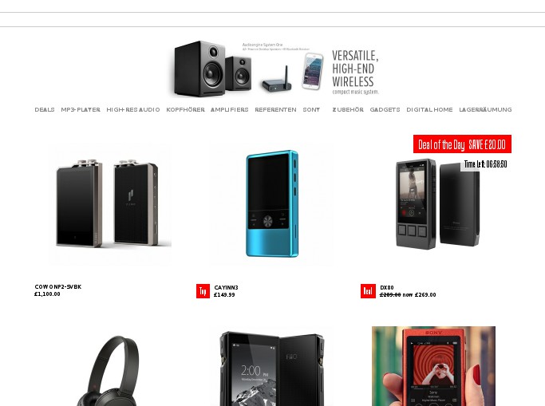
Task: Open the CAYINN3 product link
Action: (227, 288)
